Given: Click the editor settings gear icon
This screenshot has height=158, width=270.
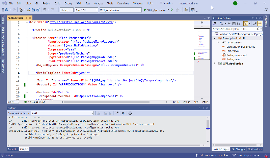Looking at the screenshot, I should tap(209, 18).
